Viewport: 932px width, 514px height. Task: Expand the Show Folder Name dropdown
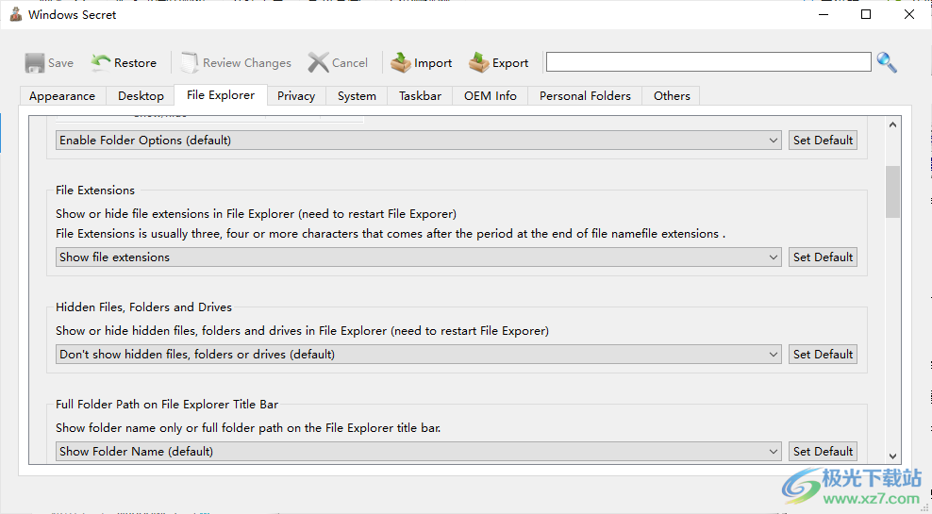click(419, 452)
